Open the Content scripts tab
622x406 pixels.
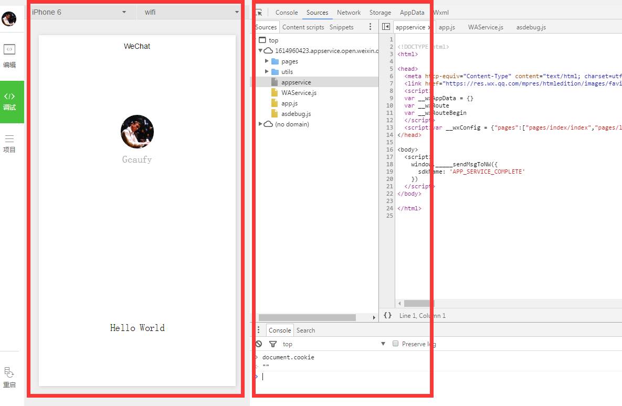click(x=303, y=27)
